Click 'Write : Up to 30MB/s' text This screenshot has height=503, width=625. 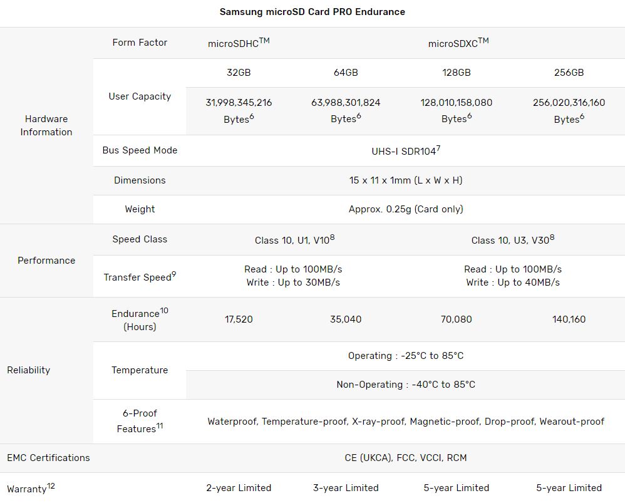pos(293,283)
